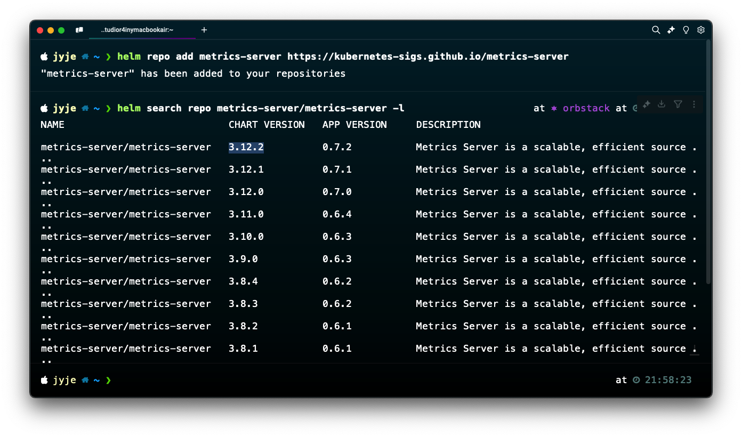Click chart version 3.12.1
This screenshot has width=742, height=437.
coord(246,169)
